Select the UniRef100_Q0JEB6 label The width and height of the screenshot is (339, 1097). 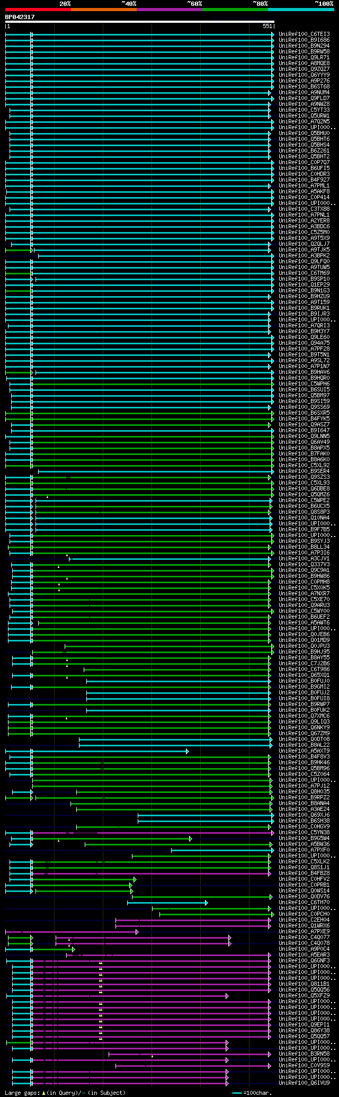pyautogui.click(x=304, y=635)
